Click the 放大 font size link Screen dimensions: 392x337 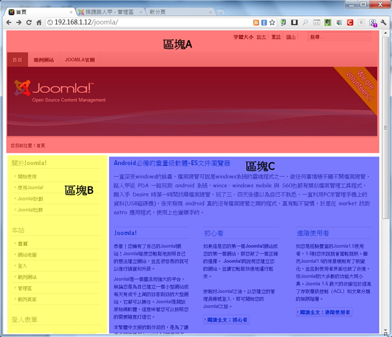(262, 37)
